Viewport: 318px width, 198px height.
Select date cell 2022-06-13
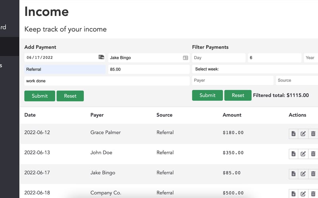point(37,152)
